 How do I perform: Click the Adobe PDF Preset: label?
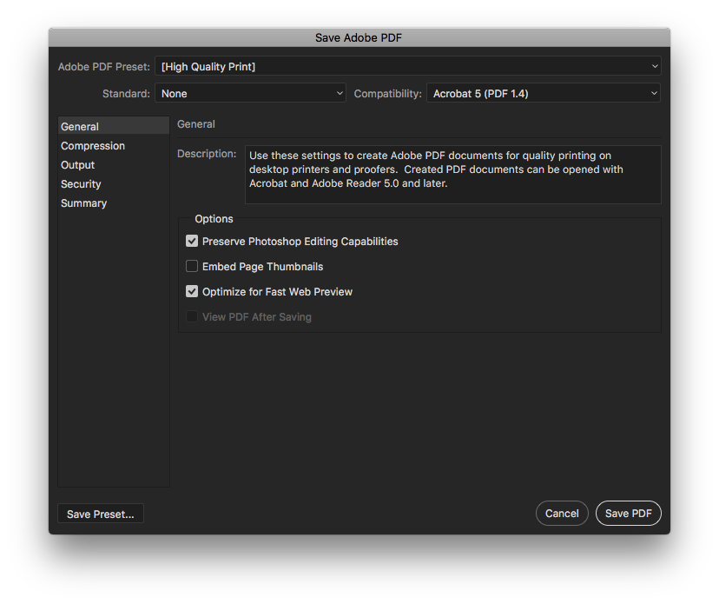104,67
